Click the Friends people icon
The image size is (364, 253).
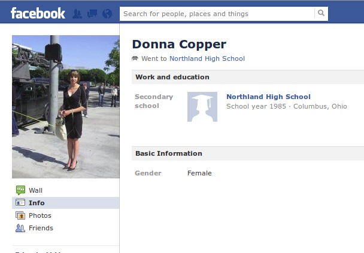(20, 228)
